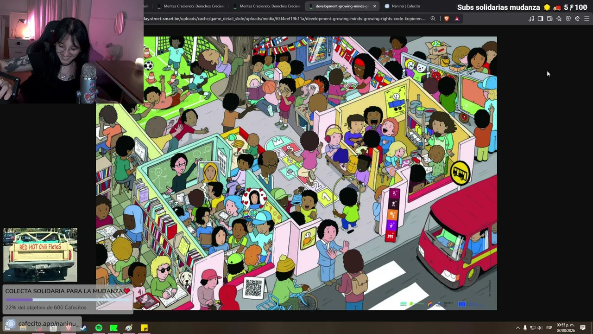The width and height of the screenshot is (593, 334).
Task: Click the microphone tray icon
Action: (x=525, y=328)
